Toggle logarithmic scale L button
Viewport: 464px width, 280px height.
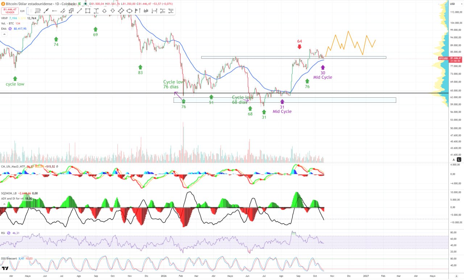coord(459,160)
